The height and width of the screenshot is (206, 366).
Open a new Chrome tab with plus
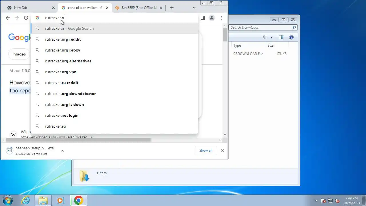tap(172, 8)
